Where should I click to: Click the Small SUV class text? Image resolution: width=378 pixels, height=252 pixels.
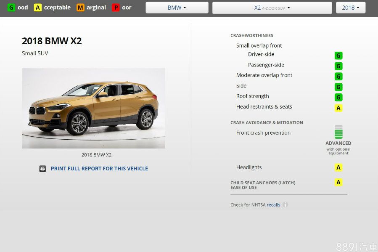coord(35,53)
